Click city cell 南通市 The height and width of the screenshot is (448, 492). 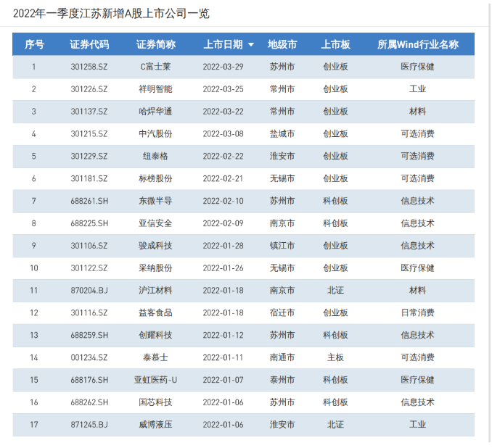coord(282,357)
